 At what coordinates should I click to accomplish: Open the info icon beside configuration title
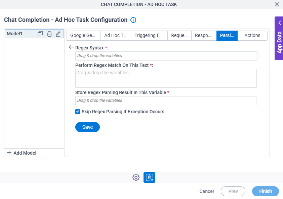click(x=133, y=20)
